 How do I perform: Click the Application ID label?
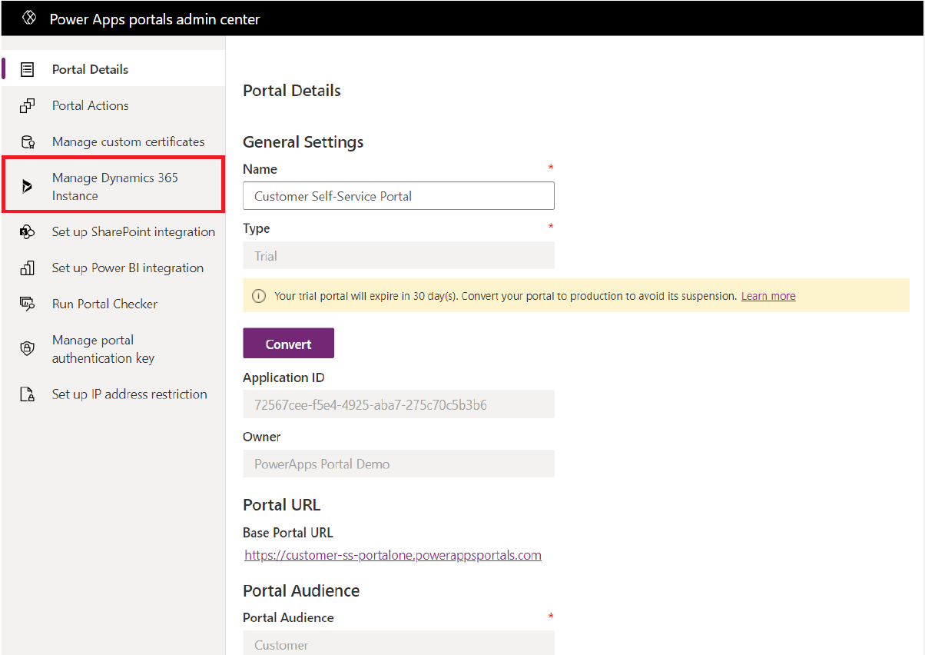(283, 377)
